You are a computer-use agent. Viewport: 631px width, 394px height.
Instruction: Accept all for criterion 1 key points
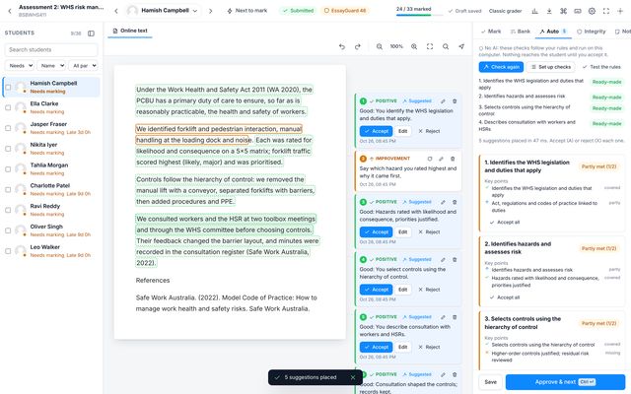(505, 223)
